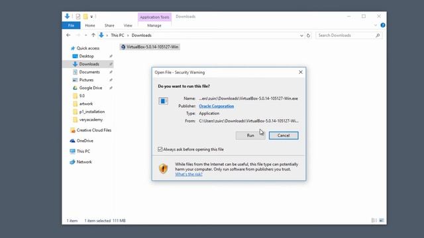
Task: Click the application icon in the warning dialog
Action: tap(163, 101)
